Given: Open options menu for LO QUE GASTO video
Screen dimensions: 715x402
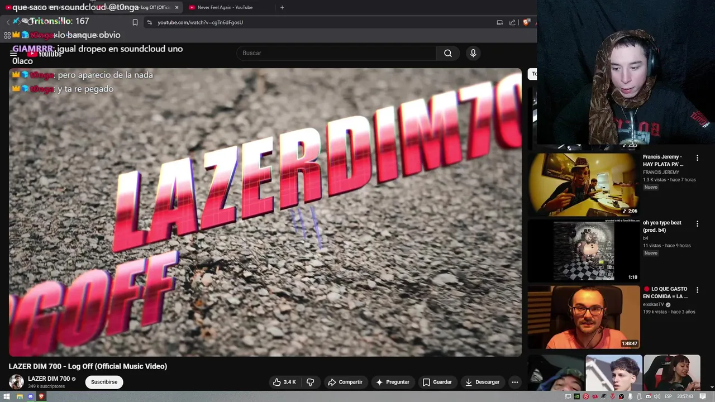Looking at the screenshot, I should [697, 290].
